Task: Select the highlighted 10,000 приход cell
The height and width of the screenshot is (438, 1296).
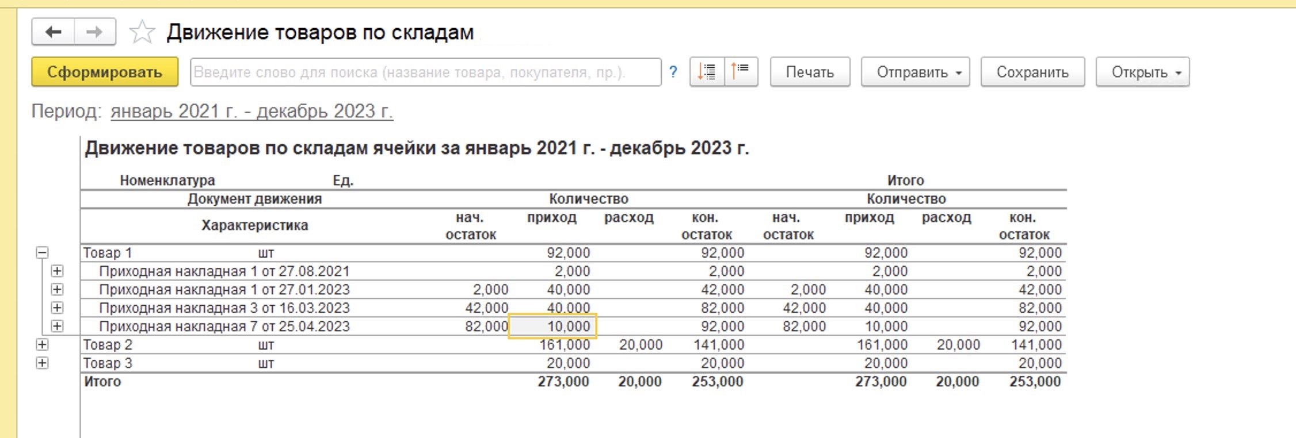Action: [552, 326]
